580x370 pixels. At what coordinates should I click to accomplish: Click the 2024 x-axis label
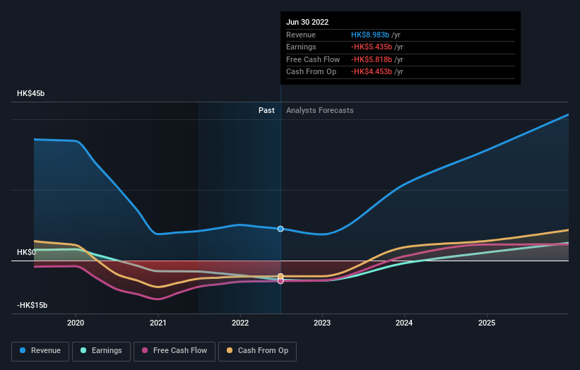pos(404,323)
